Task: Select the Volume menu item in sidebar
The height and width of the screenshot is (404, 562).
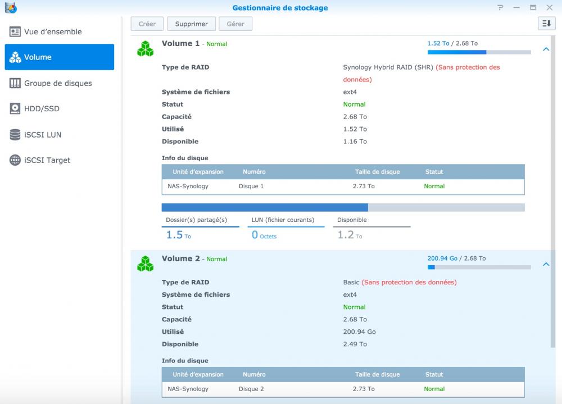Action: pyautogui.click(x=59, y=57)
